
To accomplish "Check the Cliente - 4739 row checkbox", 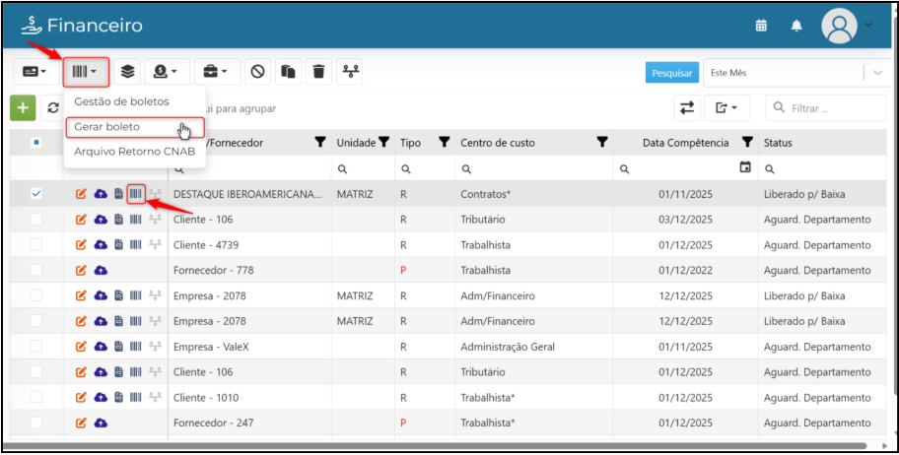I will click(x=36, y=244).
